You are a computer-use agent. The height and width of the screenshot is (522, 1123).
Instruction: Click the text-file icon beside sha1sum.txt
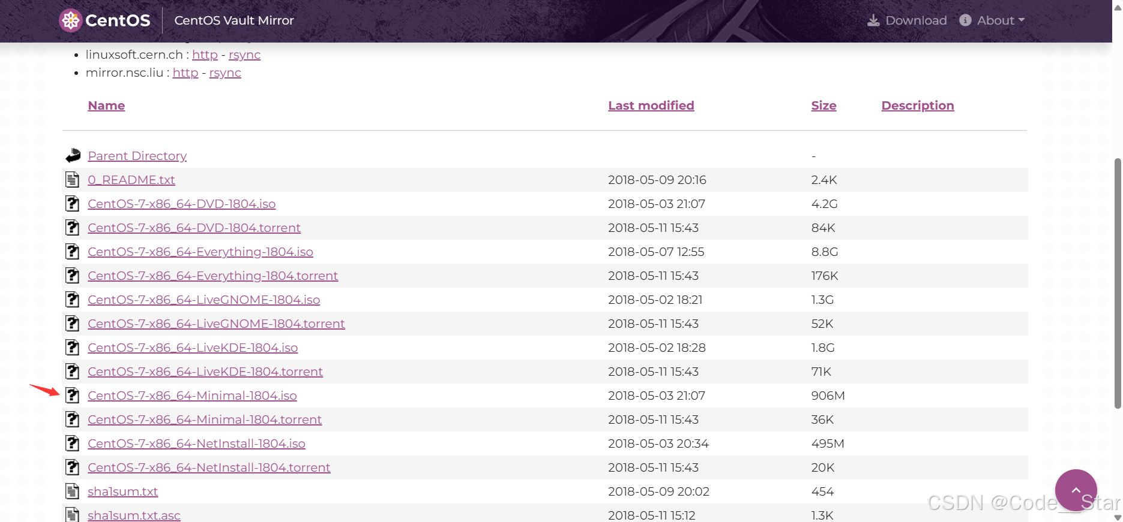[x=73, y=491]
